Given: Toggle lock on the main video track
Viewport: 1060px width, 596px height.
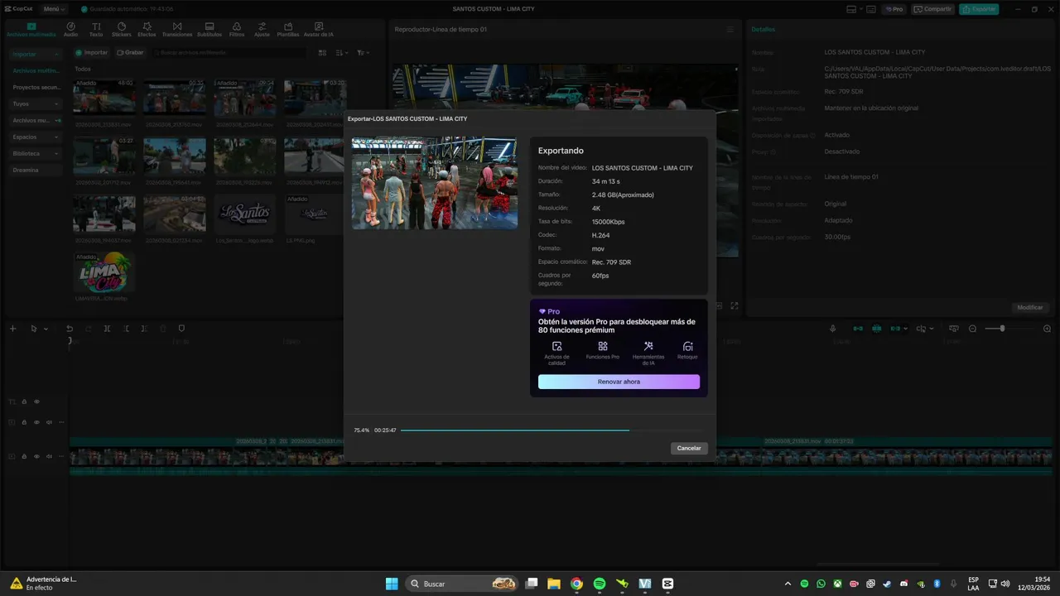Looking at the screenshot, I should [x=24, y=456].
